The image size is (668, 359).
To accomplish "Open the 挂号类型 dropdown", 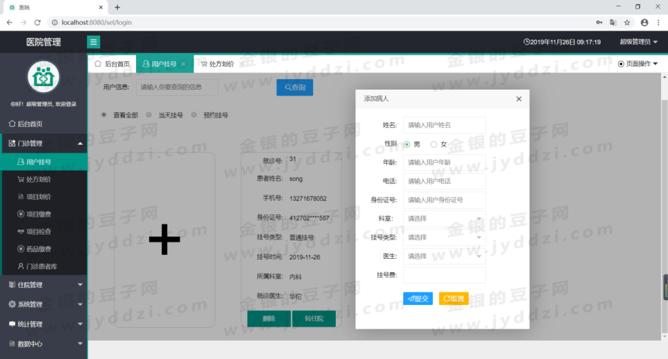I will point(444,238).
